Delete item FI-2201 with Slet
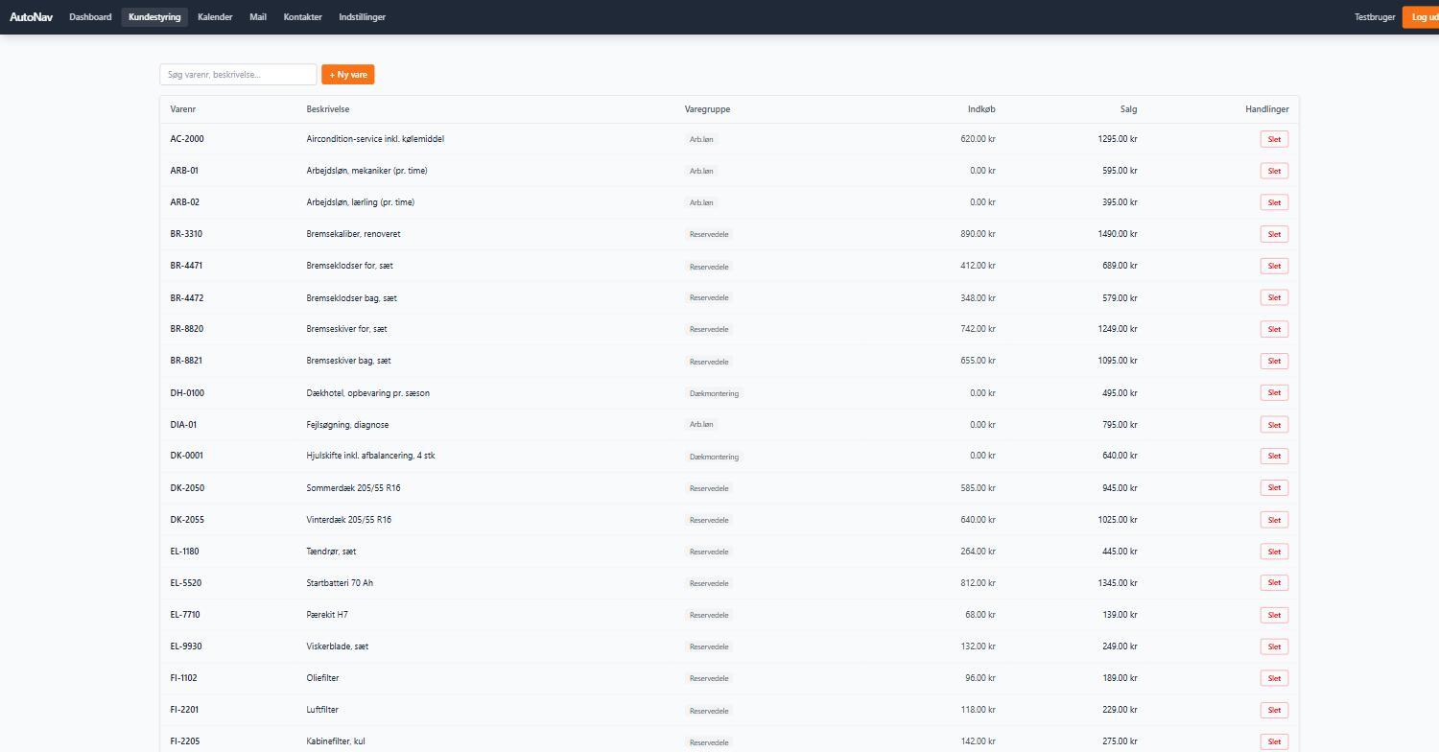Viewport: 1439px width, 752px height. coord(1274,710)
